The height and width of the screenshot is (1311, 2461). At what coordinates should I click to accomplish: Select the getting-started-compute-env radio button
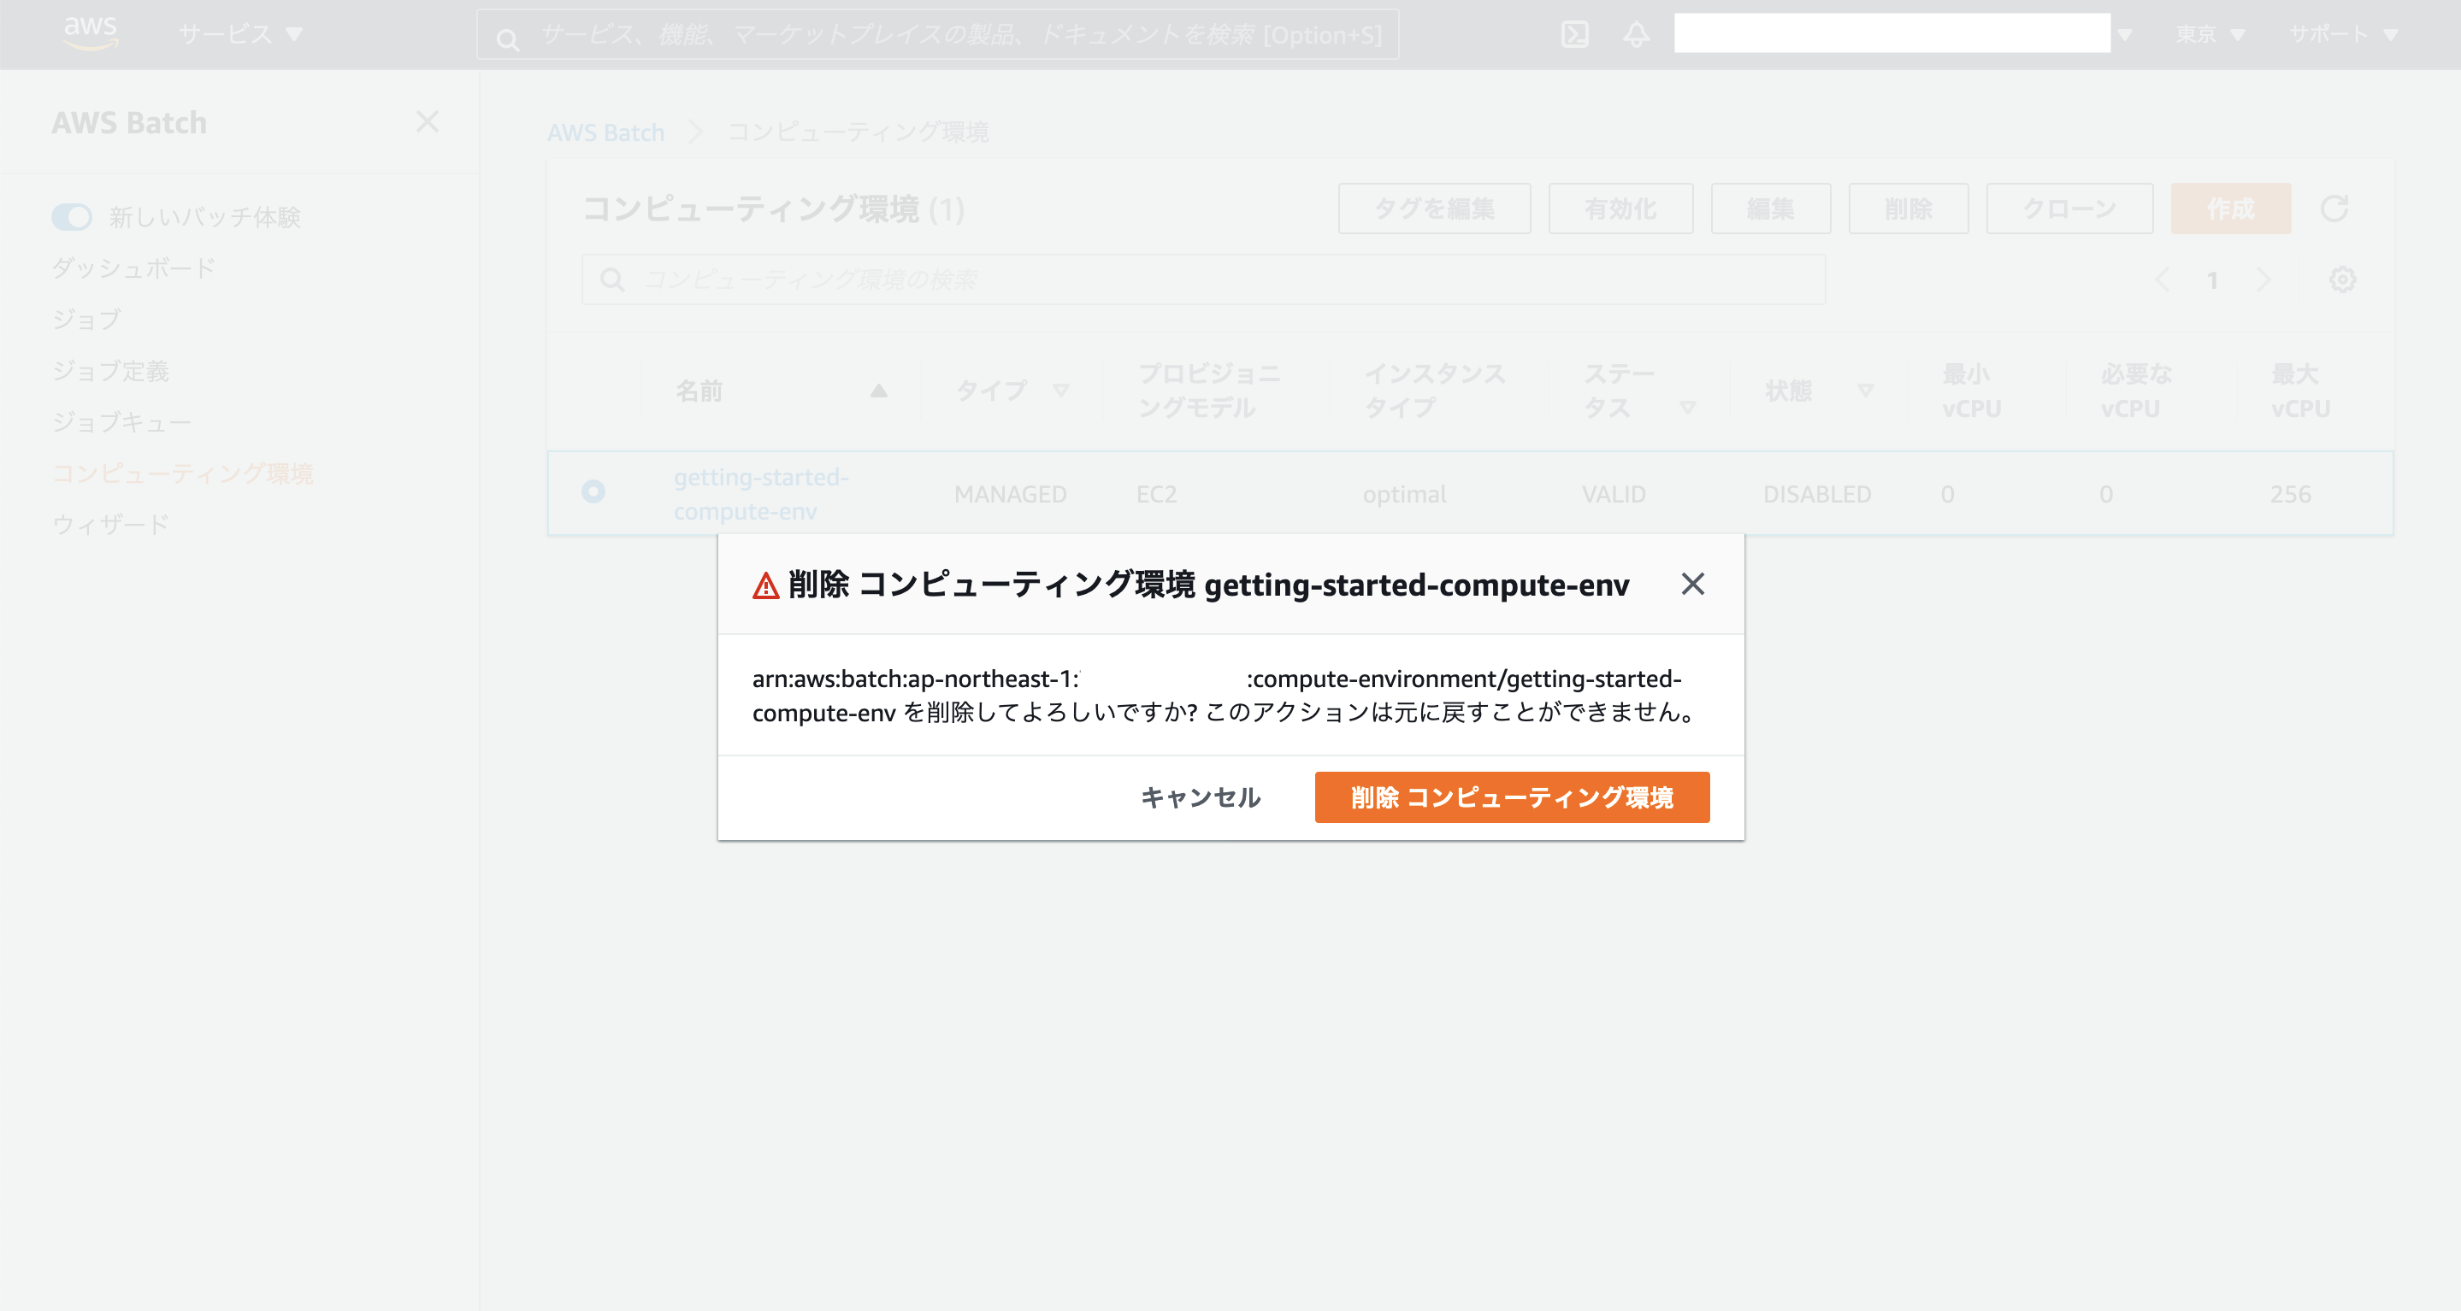click(x=593, y=491)
